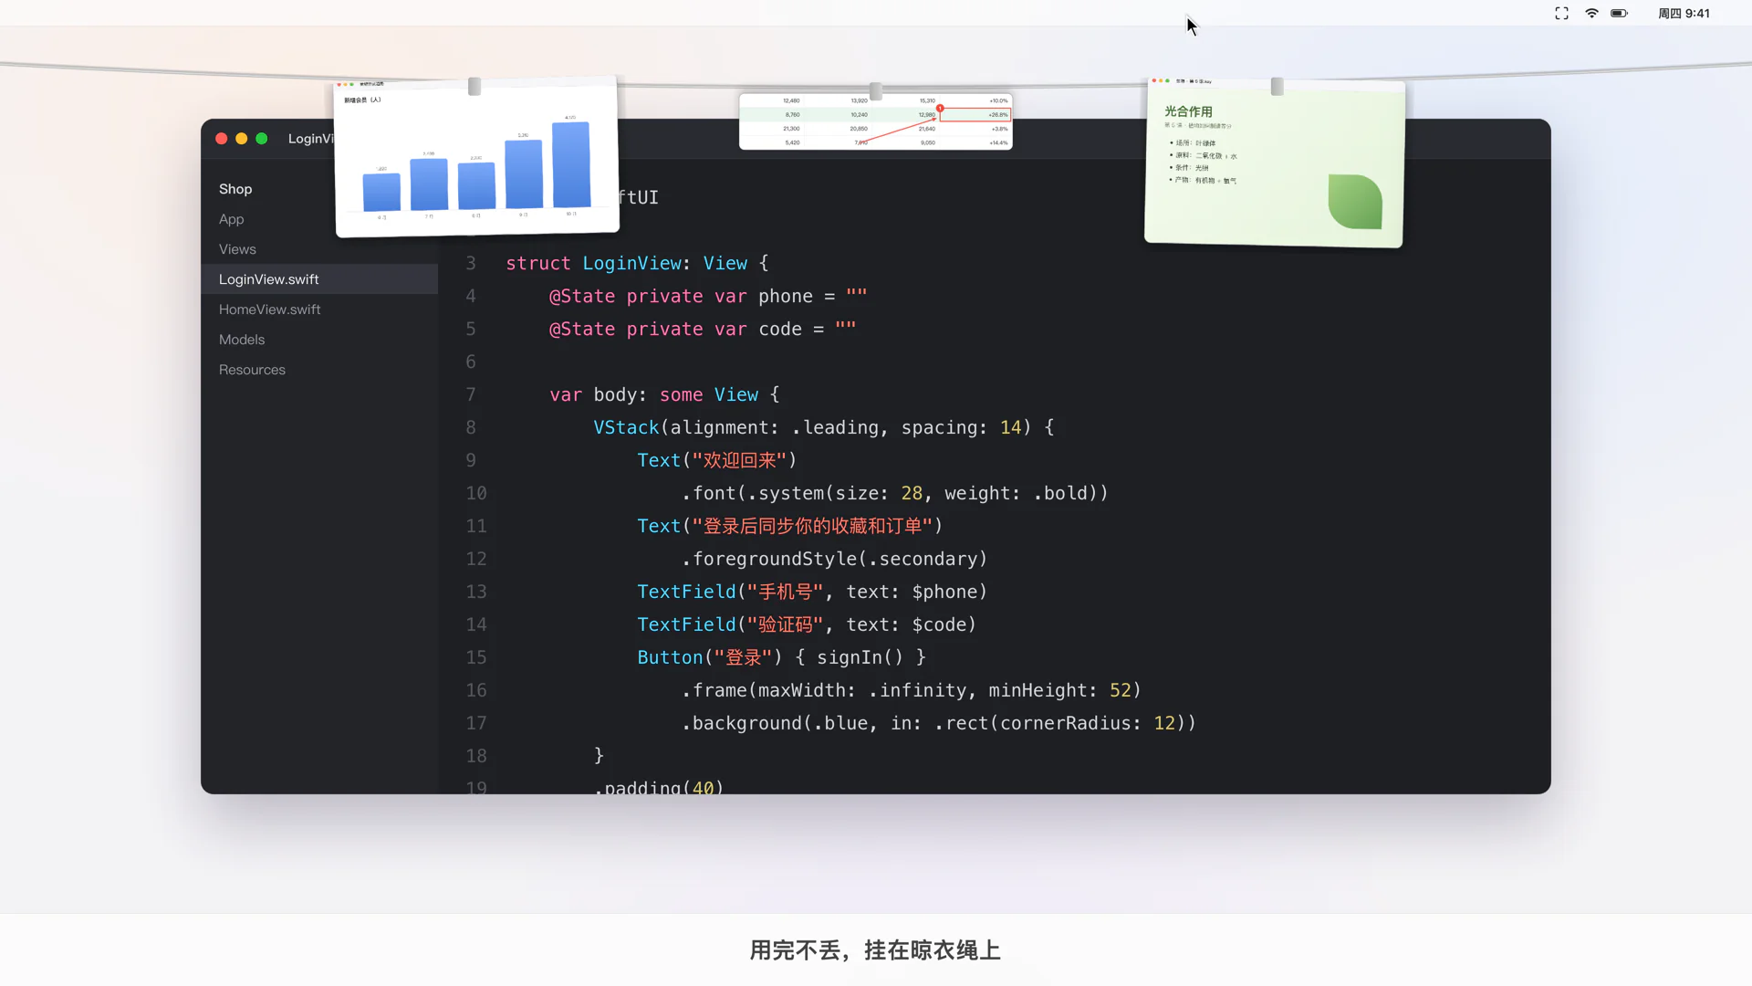This screenshot has height=986, width=1752.
Task: Click the Text("登录后同步你的收藏和订单") line
Action: coord(790,526)
